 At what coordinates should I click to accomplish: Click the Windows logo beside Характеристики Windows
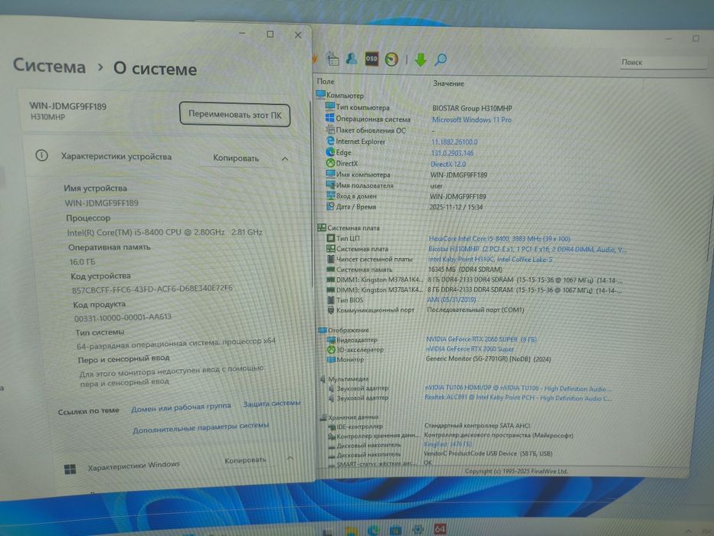point(70,469)
